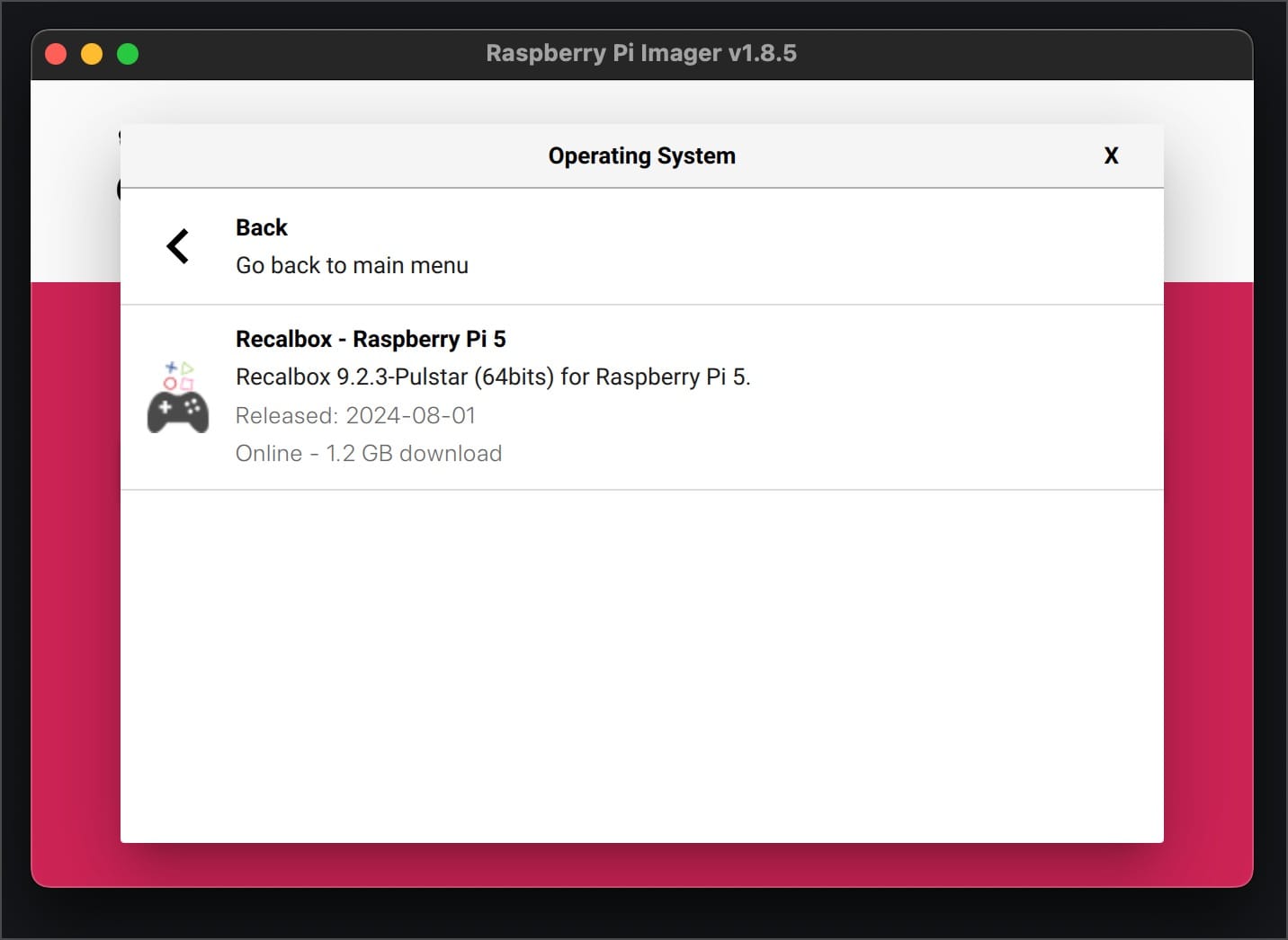Screen dimensions: 1288x940
Task: Click the "Go back to main menu" text
Action: [352, 265]
